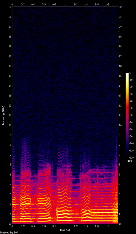Click the 'Frequency (kHz)' axis title
The height and width of the screenshot is (234, 136).
pos(4,115)
